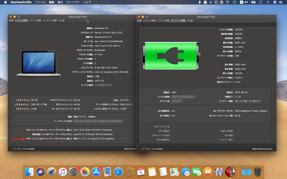Click MachineProfile red gear icon in Dock

point(230,172)
